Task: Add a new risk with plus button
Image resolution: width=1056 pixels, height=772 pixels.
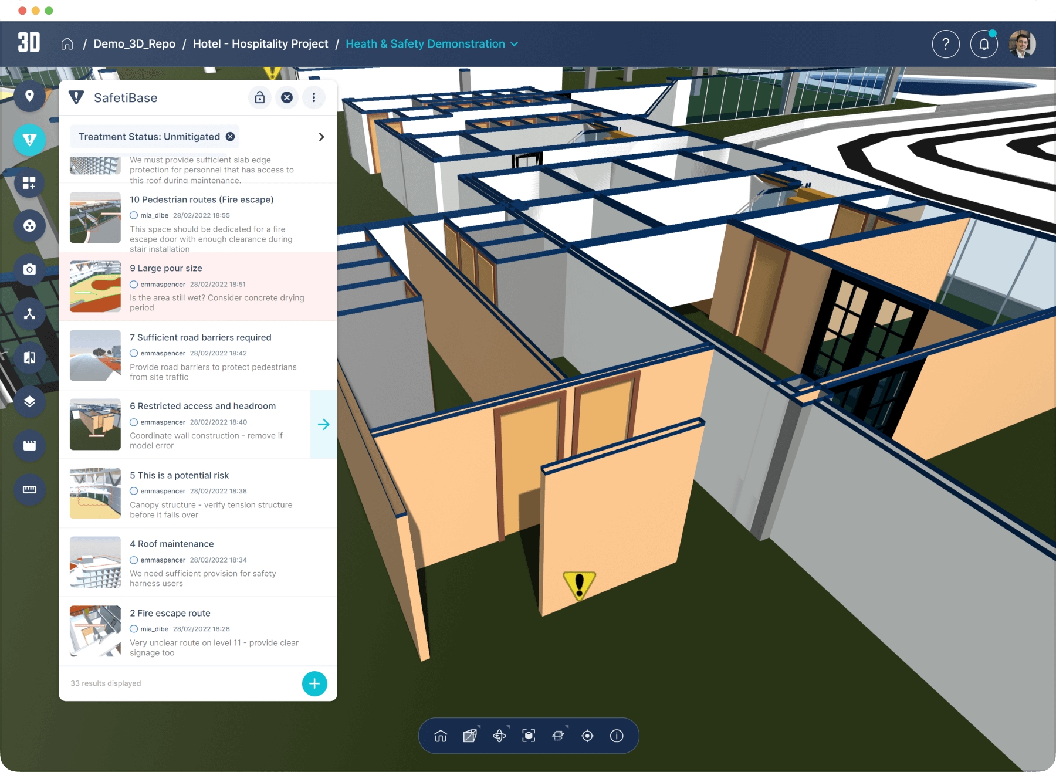Action: point(314,683)
